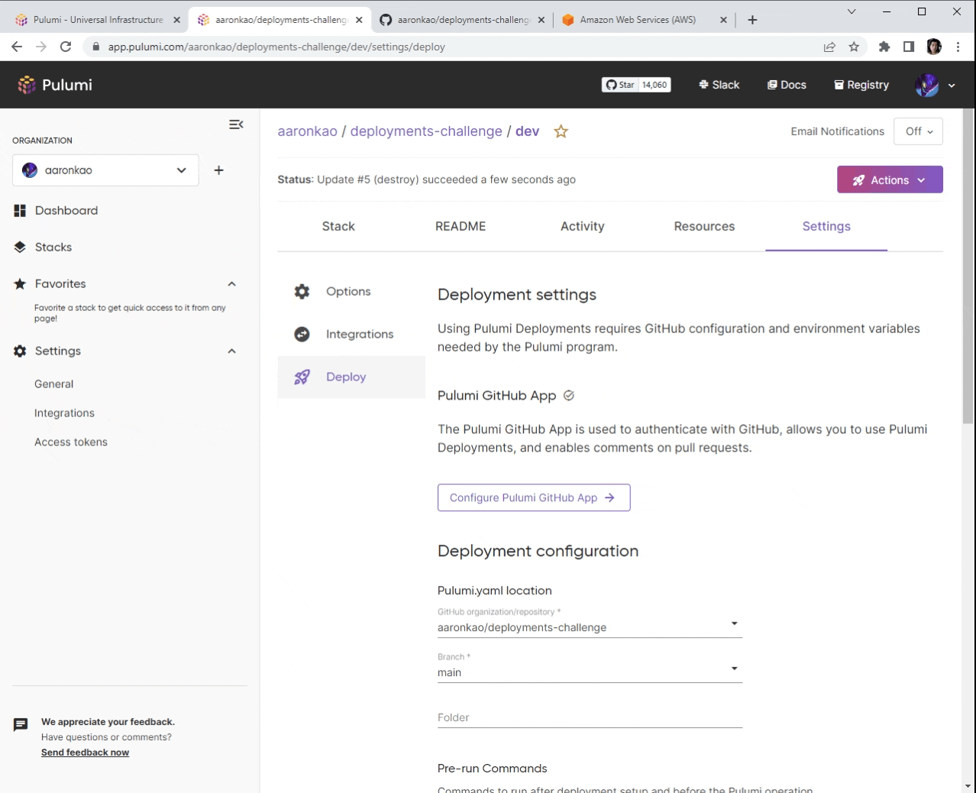Collapse the sidebar Settings section chevron
This screenshot has height=793, width=976.
[x=231, y=351]
